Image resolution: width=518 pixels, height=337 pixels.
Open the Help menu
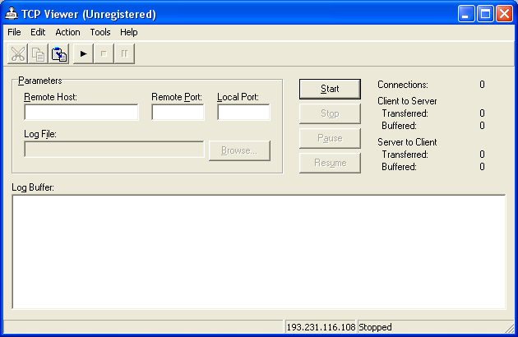pyautogui.click(x=129, y=32)
